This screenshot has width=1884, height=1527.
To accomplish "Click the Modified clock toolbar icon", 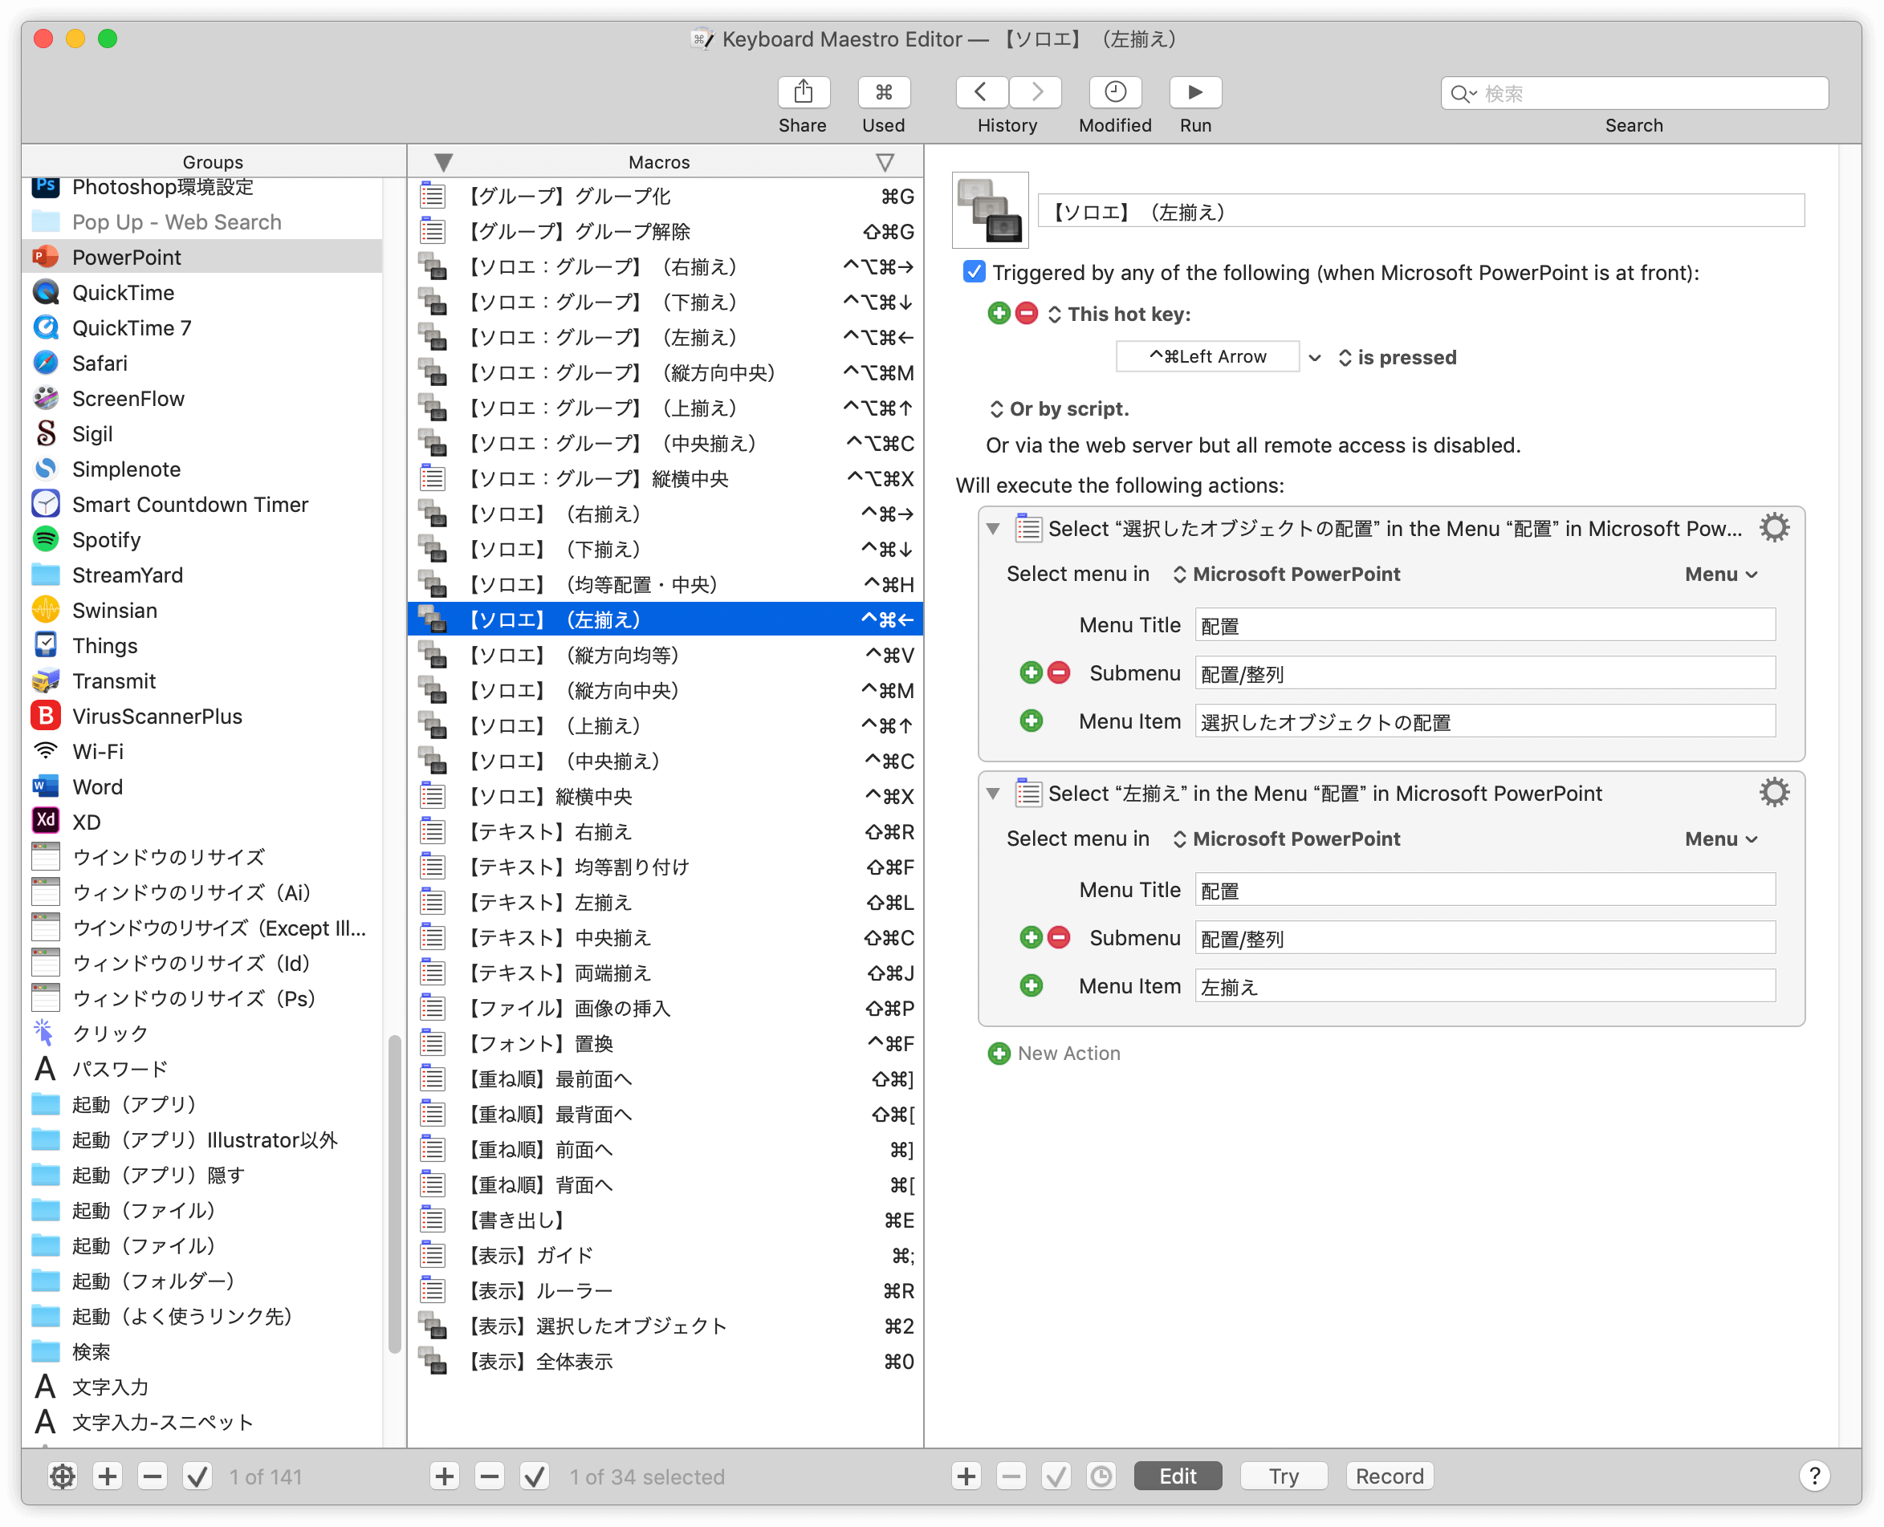I will click(1114, 92).
